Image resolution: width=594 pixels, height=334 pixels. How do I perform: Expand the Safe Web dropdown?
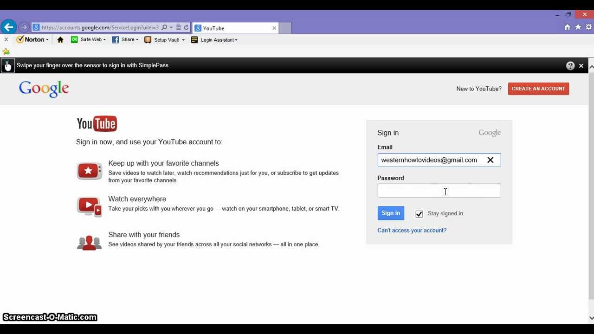click(104, 40)
